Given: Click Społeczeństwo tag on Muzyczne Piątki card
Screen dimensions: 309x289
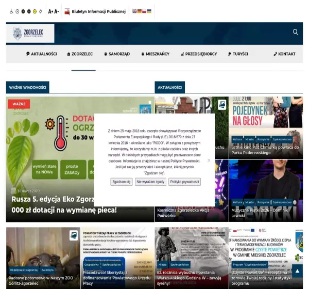Looking at the screenshot, I should (x=282, y=202).
